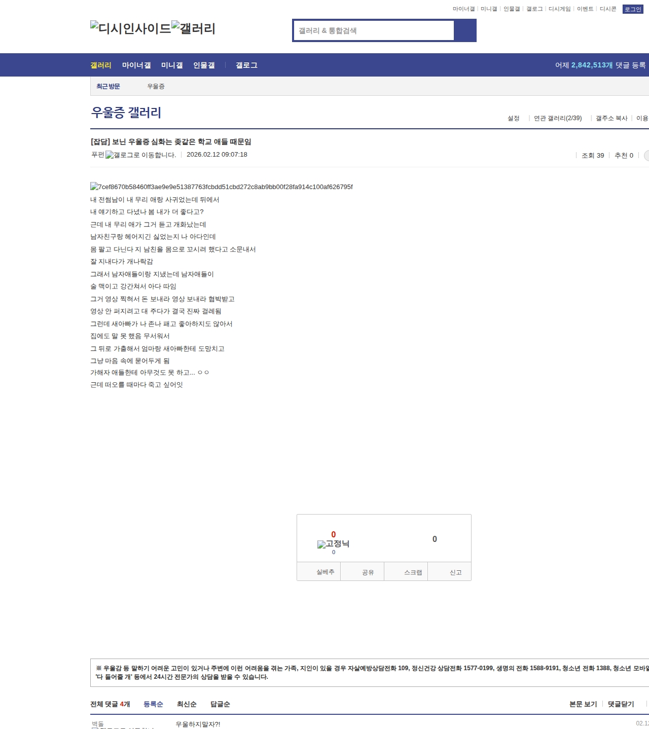This screenshot has width=649, height=729.
Task: Open the 이벤트 link at top
Action: click(x=585, y=9)
